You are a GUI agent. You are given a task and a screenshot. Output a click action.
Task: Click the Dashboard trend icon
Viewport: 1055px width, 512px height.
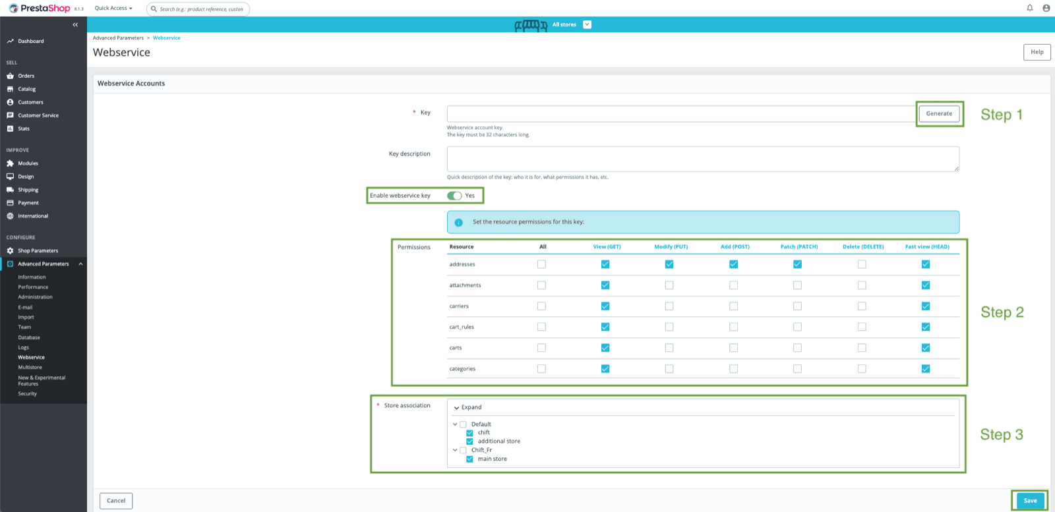[x=10, y=41]
